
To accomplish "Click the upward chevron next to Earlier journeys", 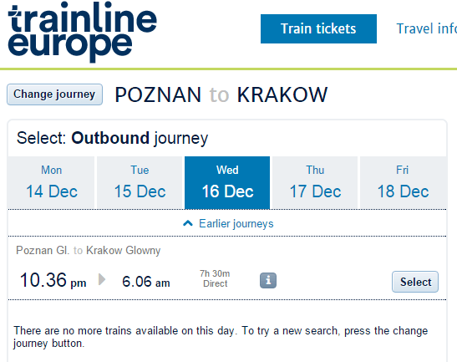I will pos(188,223).
